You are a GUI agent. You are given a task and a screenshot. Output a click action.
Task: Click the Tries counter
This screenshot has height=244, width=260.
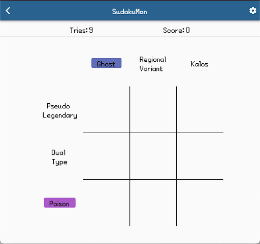[x=81, y=30]
